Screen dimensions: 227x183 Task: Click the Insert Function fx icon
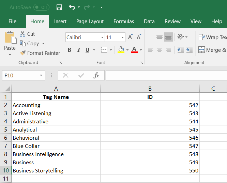(96, 75)
